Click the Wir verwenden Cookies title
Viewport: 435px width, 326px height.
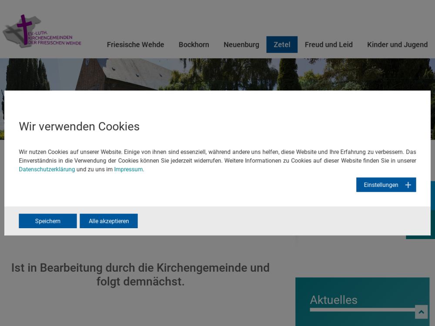(79, 126)
